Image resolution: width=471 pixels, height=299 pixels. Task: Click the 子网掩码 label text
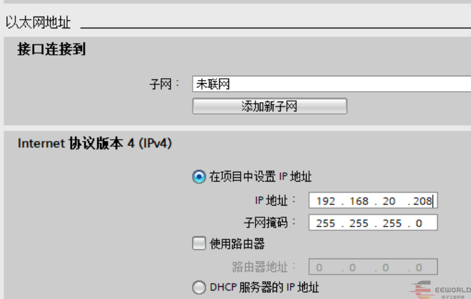click(x=265, y=223)
